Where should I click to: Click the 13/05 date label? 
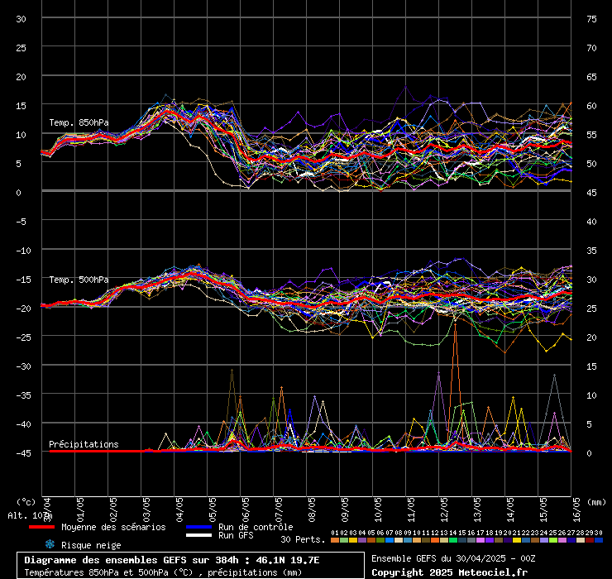coord(477,510)
